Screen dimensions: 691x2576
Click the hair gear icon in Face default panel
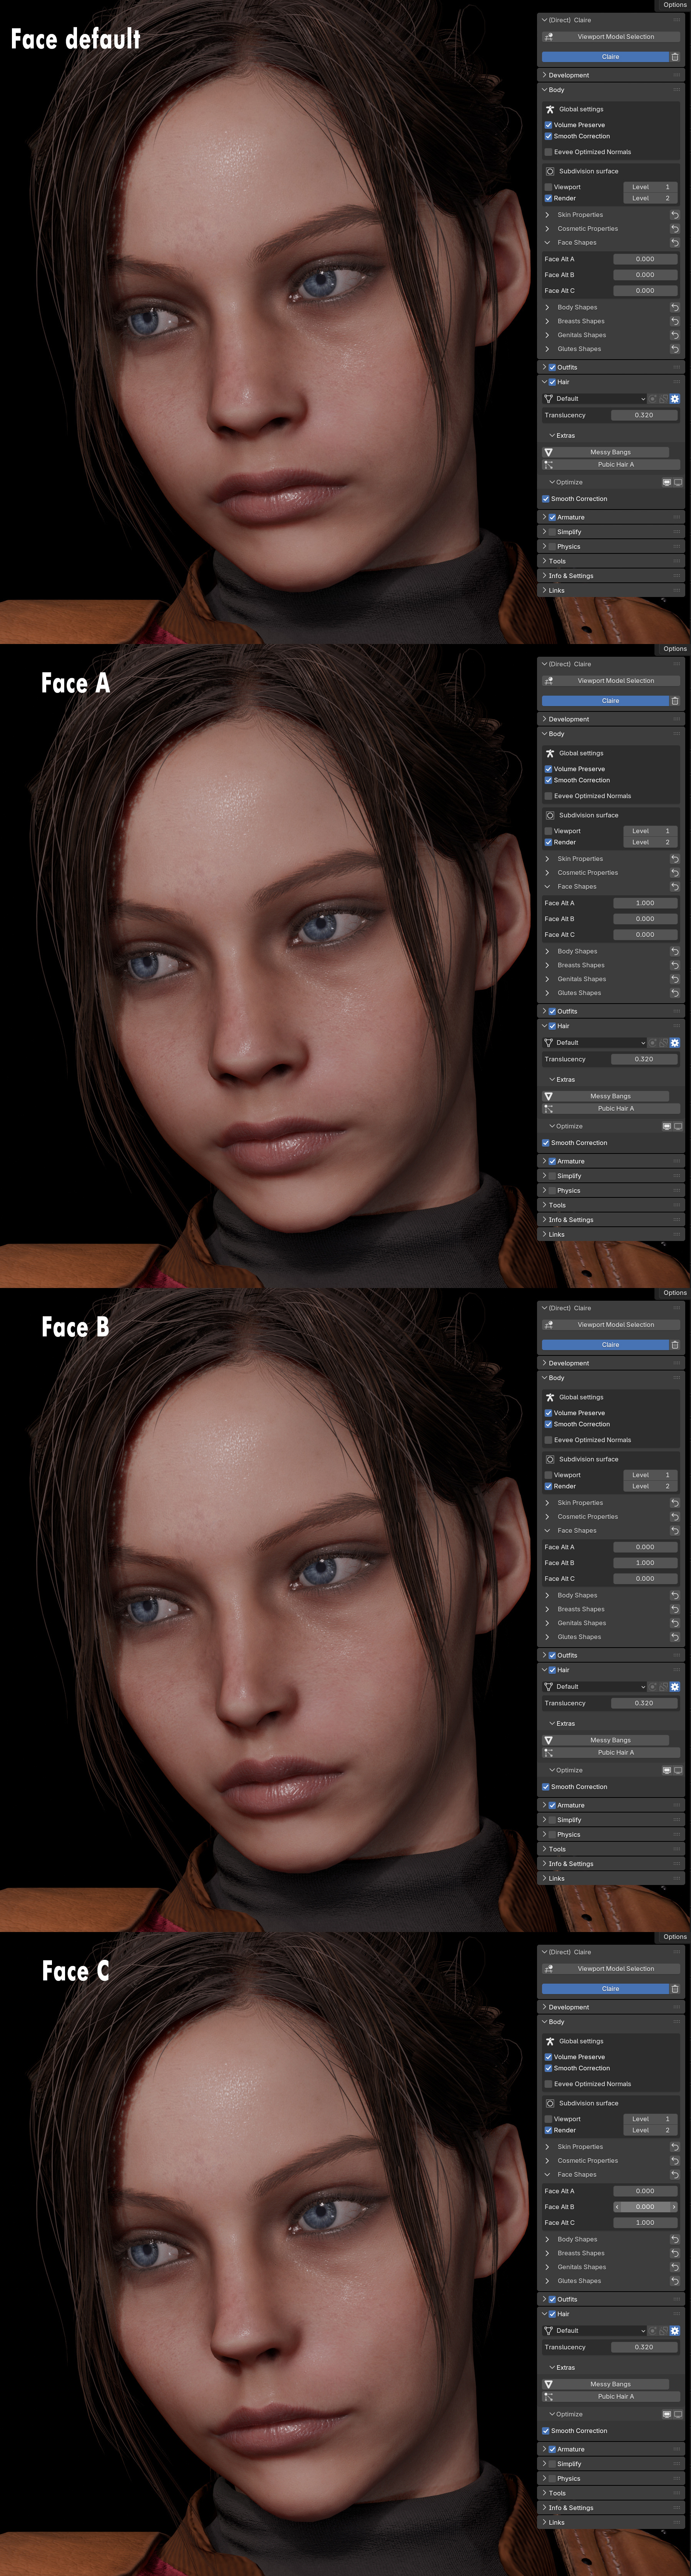point(675,398)
